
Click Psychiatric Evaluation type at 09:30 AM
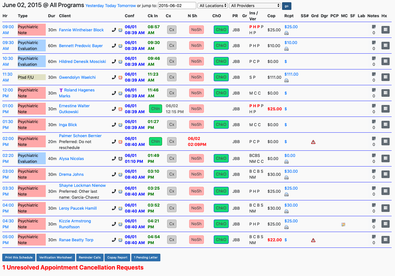point(32,45)
